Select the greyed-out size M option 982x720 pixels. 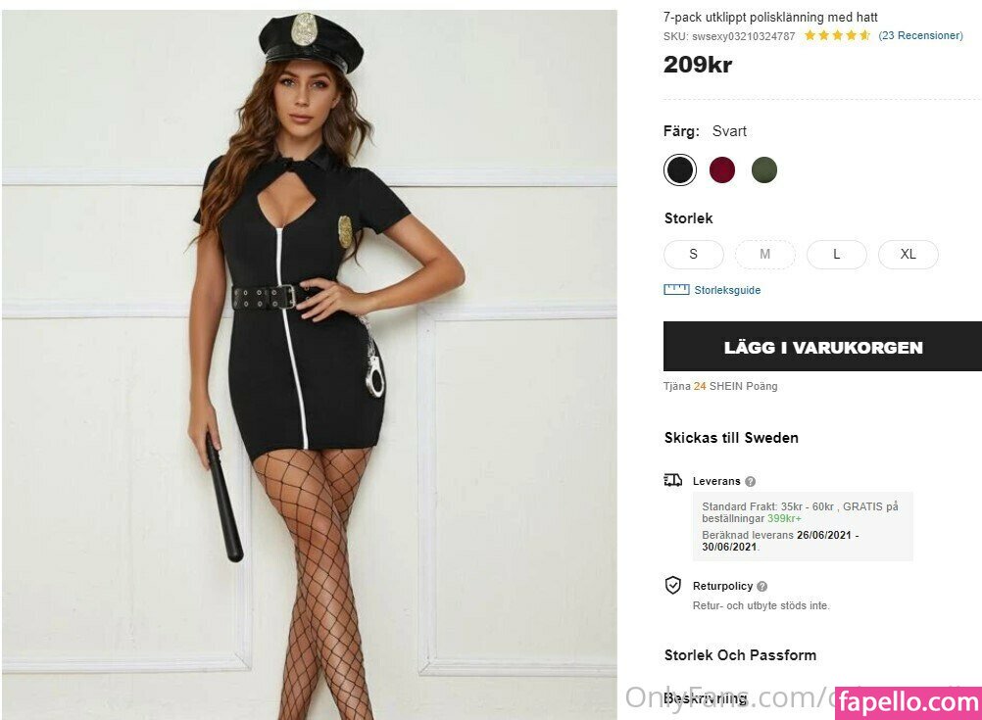click(x=764, y=255)
